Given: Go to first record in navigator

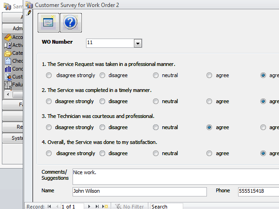Looking at the screenshot, I should [x=49, y=206].
